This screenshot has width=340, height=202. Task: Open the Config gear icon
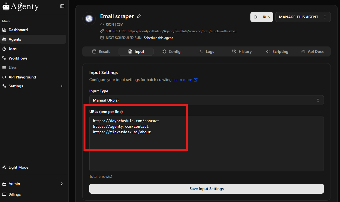click(164, 51)
